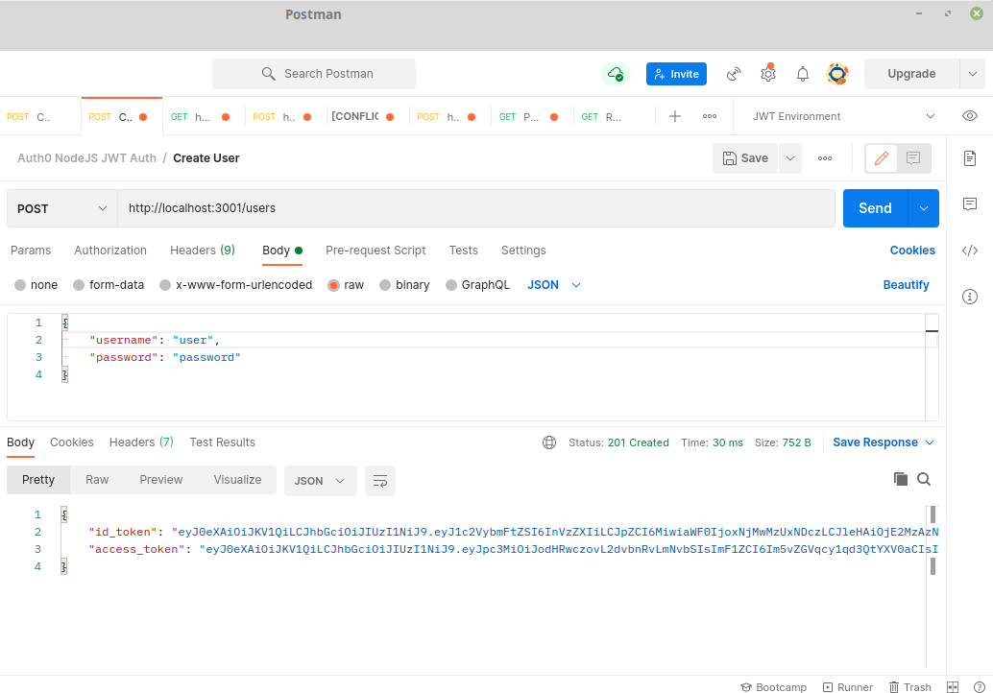Screen dimensions: 993x693
Task: Search within response magnifier icon
Action: 924,479
